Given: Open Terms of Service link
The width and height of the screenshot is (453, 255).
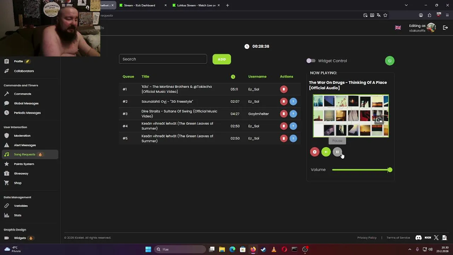Looking at the screenshot, I should (x=398, y=238).
